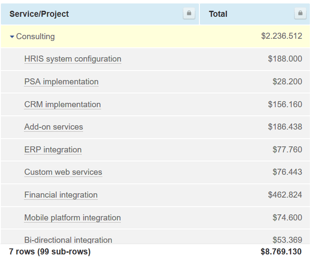The image size is (312, 257).
Task: Open the ERP integration project link
Action: [53, 150]
